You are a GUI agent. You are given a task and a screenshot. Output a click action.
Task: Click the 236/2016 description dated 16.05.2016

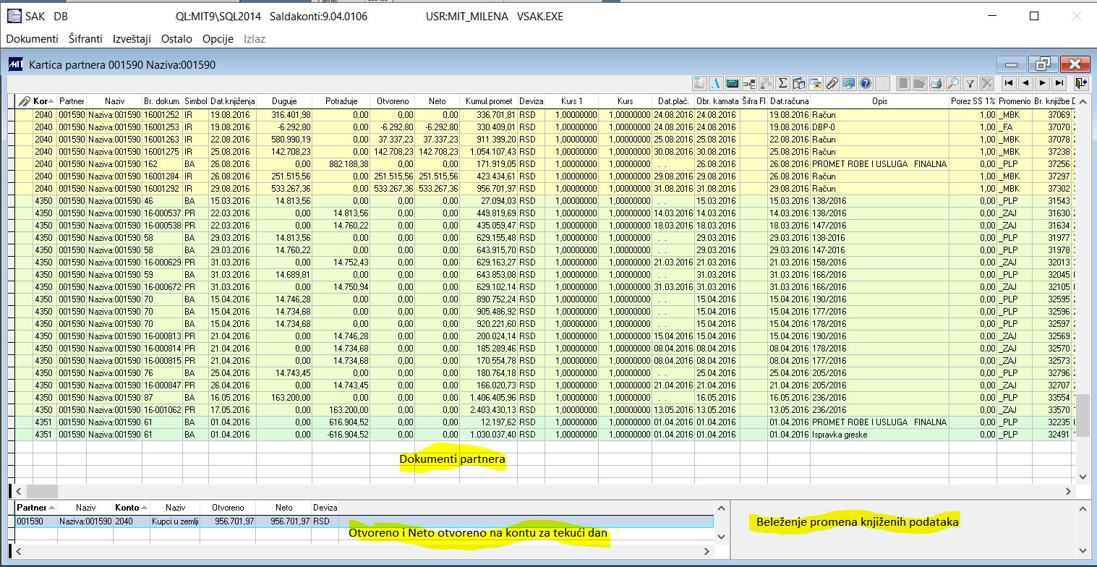click(x=879, y=398)
